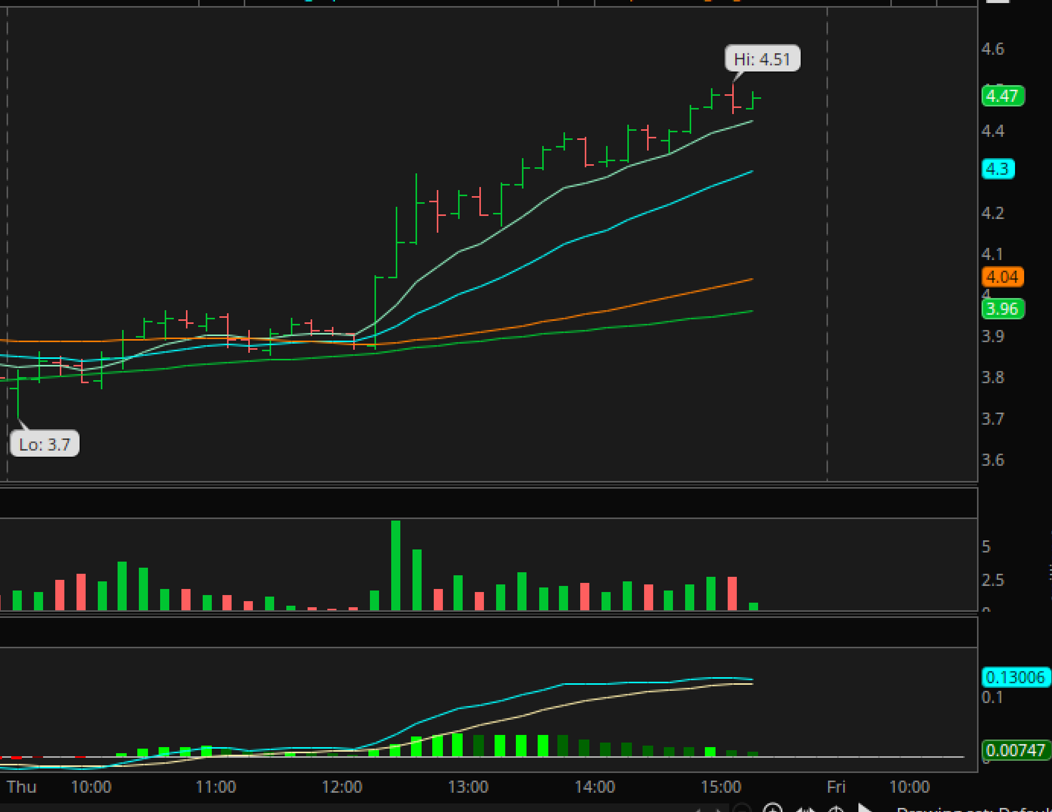Click the green 3.96 price axis label
The width and height of the screenshot is (1052, 812).
click(1002, 309)
